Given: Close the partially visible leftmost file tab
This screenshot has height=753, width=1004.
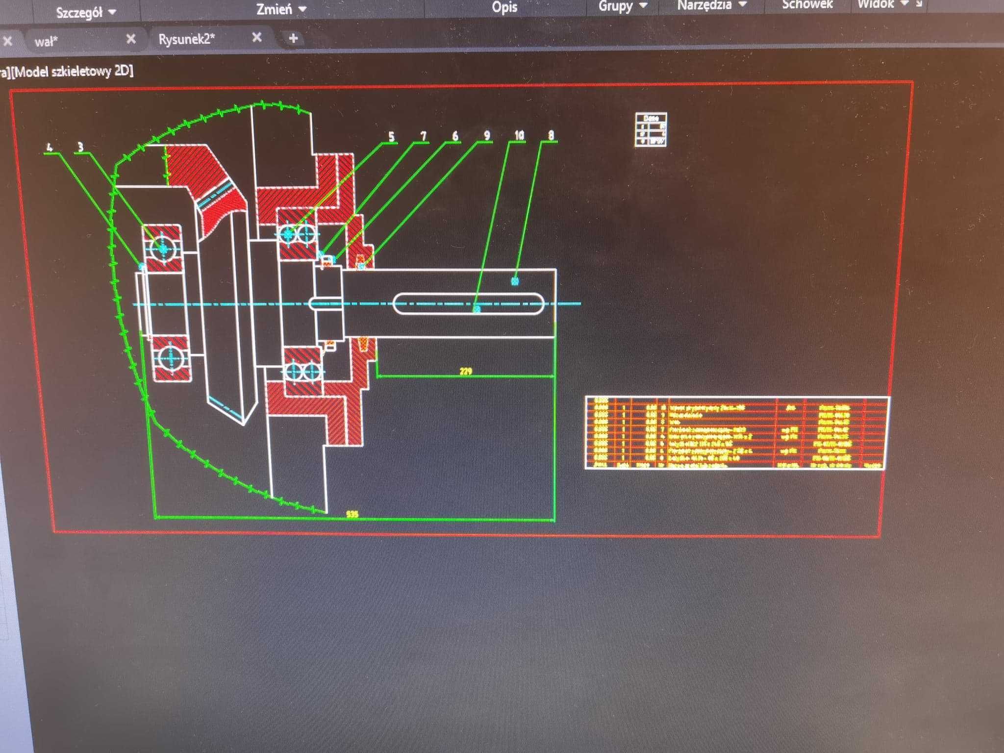Looking at the screenshot, I should (x=7, y=41).
